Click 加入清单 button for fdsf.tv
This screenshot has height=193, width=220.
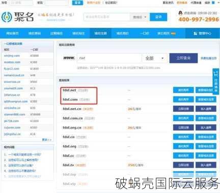[206, 165]
